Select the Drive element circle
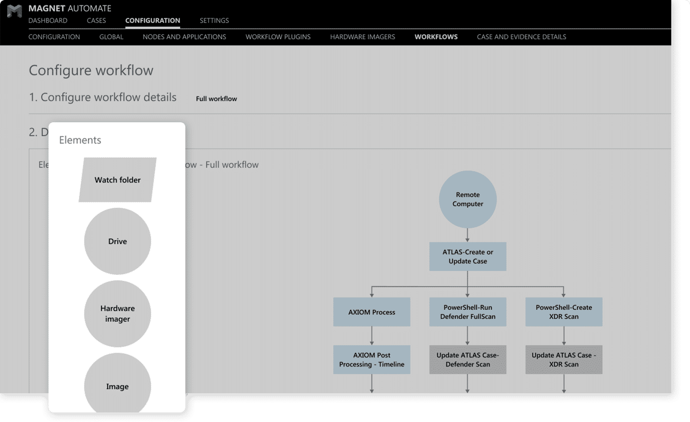The width and height of the screenshot is (690, 422). pyautogui.click(x=118, y=241)
